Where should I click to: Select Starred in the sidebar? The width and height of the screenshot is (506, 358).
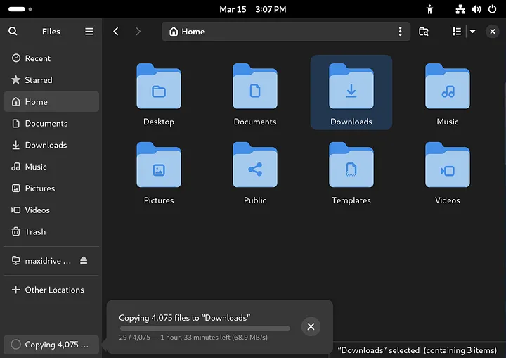click(x=39, y=80)
